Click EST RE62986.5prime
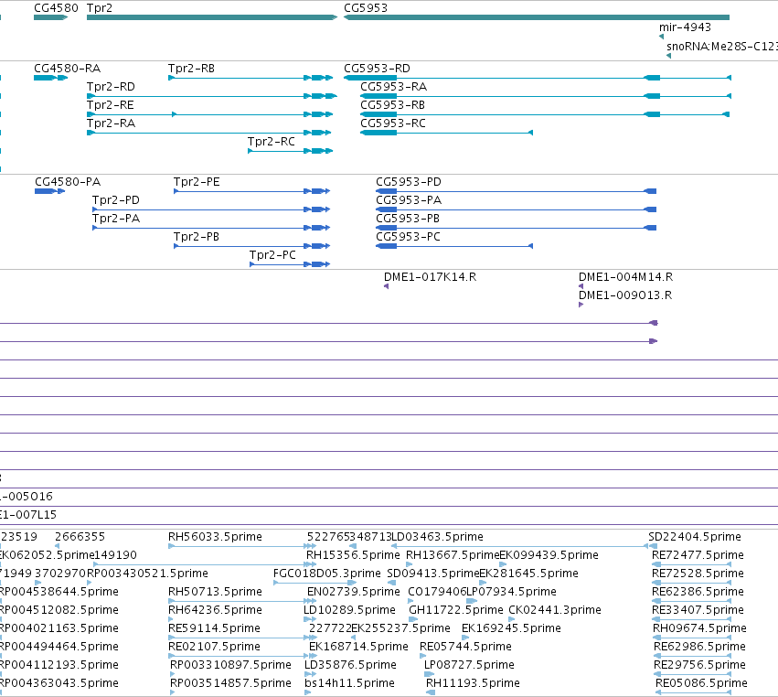The width and height of the screenshot is (778, 697). (x=699, y=647)
